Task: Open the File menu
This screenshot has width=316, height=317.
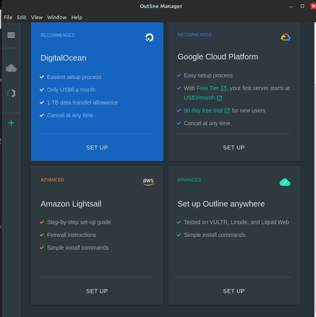Action: pyautogui.click(x=8, y=17)
